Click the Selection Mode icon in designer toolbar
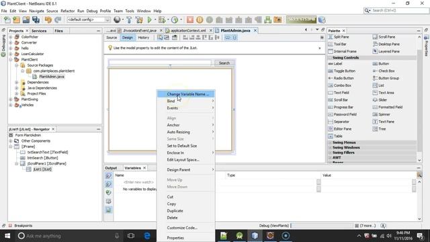Screen dimensions: 430x242 click(160, 38)
